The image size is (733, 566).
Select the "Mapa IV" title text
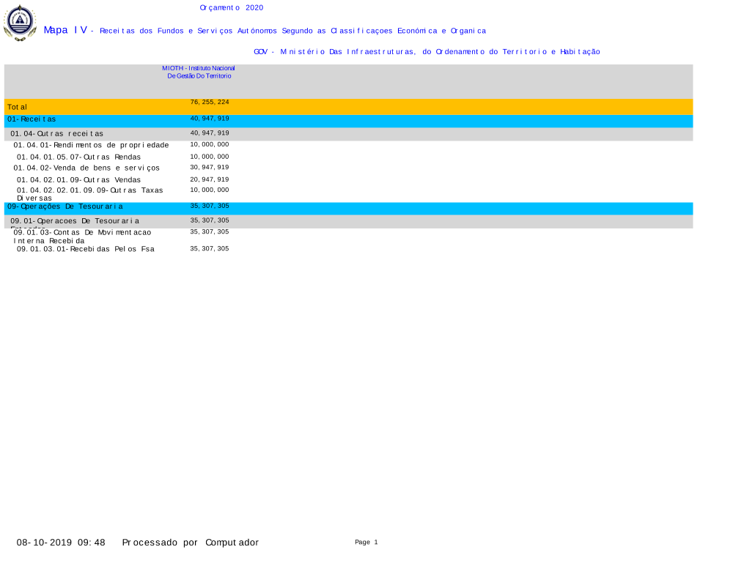(x=65, y=30)
